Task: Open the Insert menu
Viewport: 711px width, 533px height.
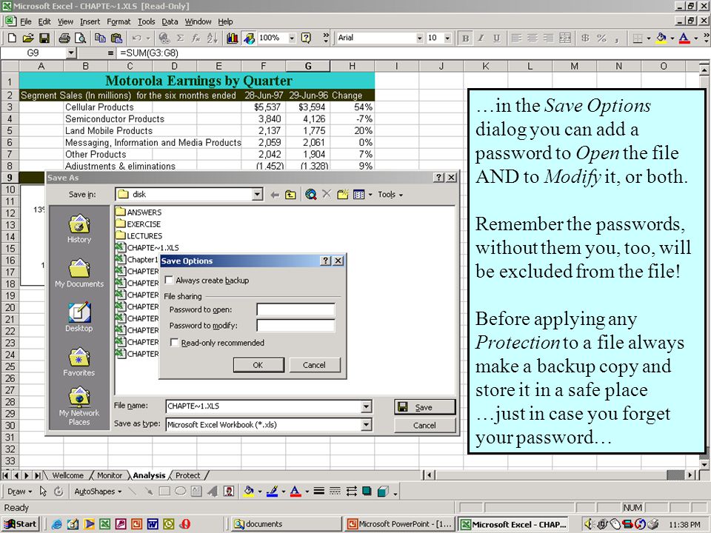Action: click(90, 21)
